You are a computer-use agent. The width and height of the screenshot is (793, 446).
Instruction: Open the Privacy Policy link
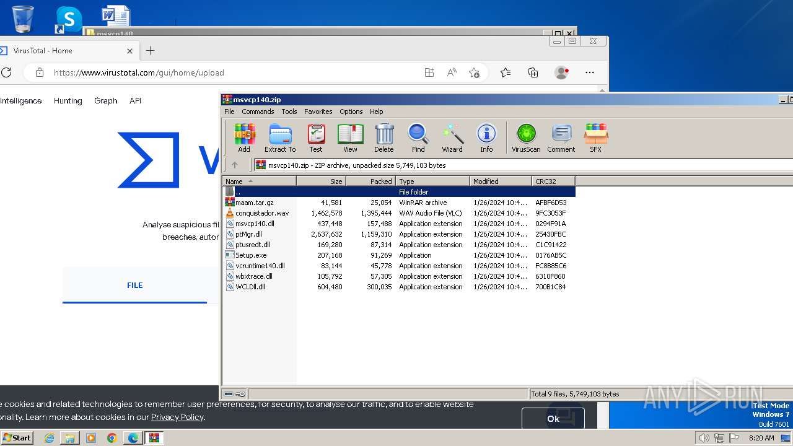177,417
